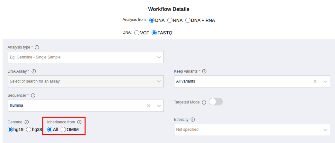The height and width of the screenshot is (143, 335).
Task: Click info icon beside Ethnicity label
Action: click(x=193, y=120)
